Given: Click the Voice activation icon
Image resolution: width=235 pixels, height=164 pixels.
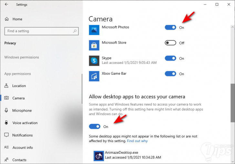Looking at the screenshot, I should point(6,122).
